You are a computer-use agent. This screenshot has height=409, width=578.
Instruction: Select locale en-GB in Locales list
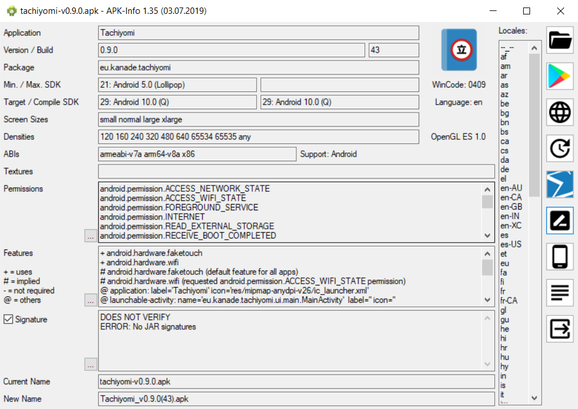click(x=511, y=207)
